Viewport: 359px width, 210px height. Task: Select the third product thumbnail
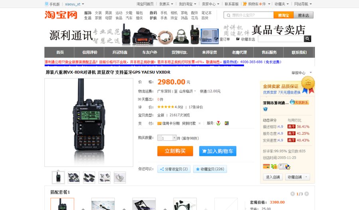[89, 177]
